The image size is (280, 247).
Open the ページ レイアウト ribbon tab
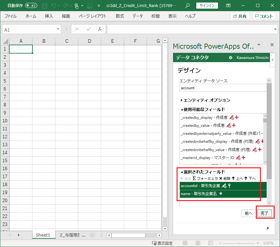[x=93, y=16]
